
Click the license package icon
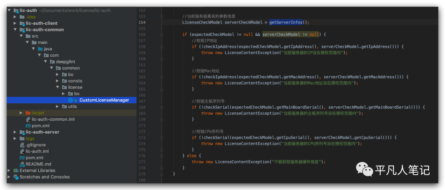click(64, 87)
